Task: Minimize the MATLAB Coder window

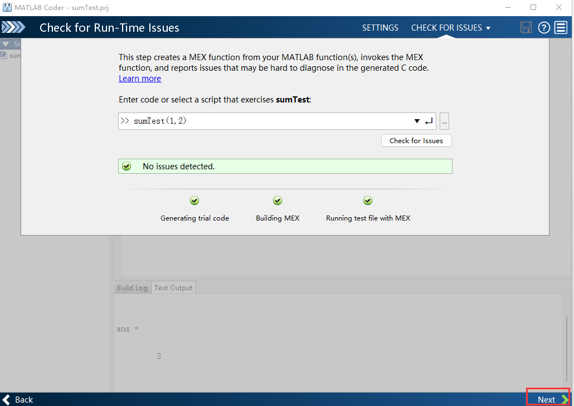Action: [x=508, y=7]
